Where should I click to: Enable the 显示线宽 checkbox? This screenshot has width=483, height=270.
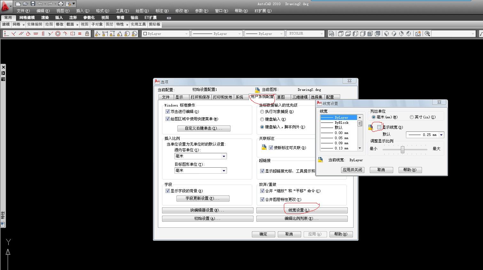(379, 127)
